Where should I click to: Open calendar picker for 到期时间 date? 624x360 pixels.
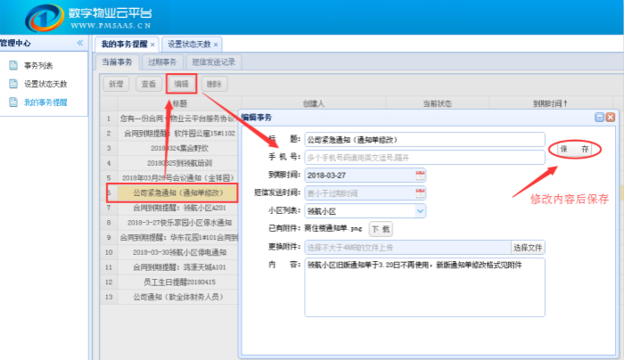[421, 175]
